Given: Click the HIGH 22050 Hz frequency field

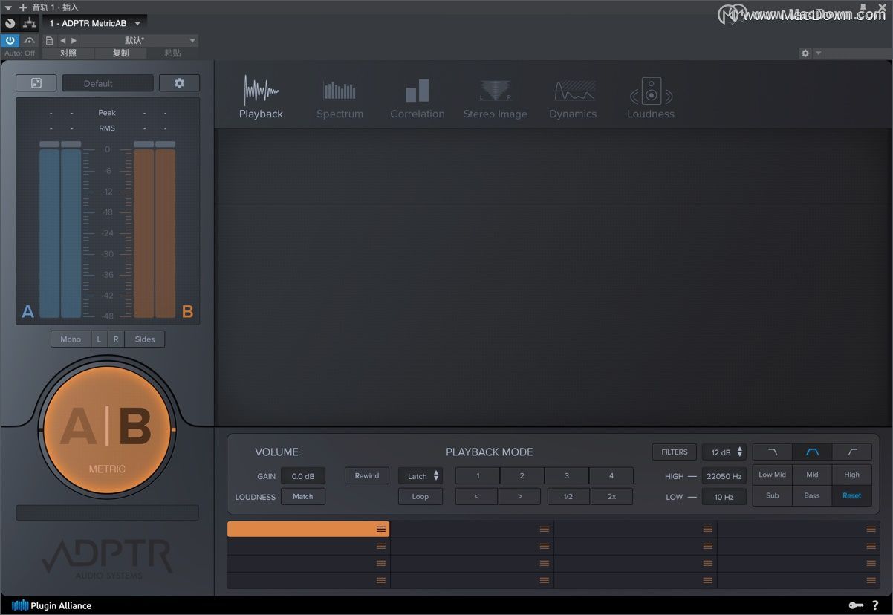Looking at the screenshot, I should click(x=724, y=476).
